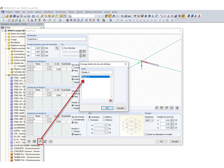Select the Cartesiano radio button
This screenshot has height=168, width=224.
90,117
